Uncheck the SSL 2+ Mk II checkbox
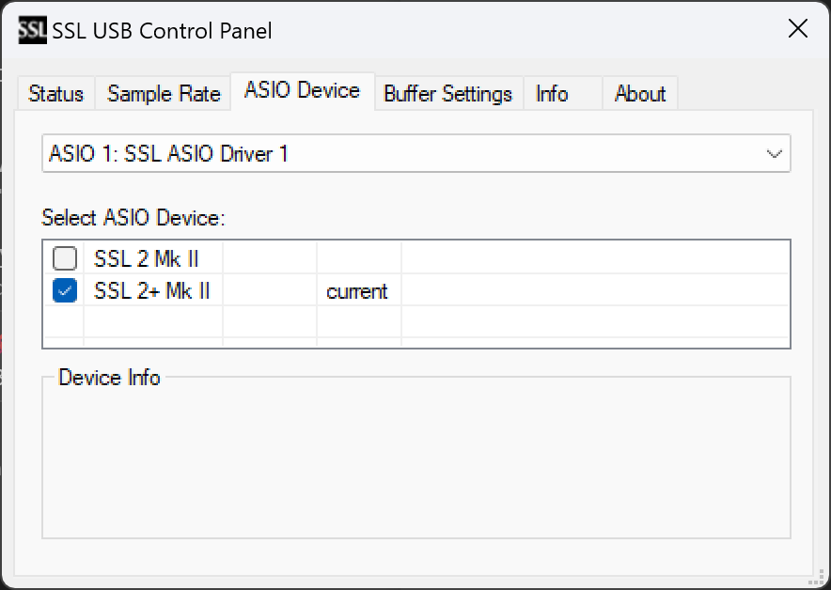 [65, 290]
